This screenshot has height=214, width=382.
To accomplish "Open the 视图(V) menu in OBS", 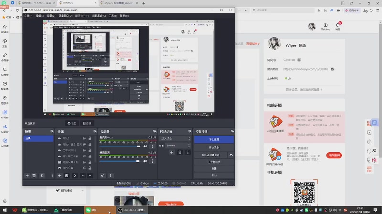I will pos(51,16).
